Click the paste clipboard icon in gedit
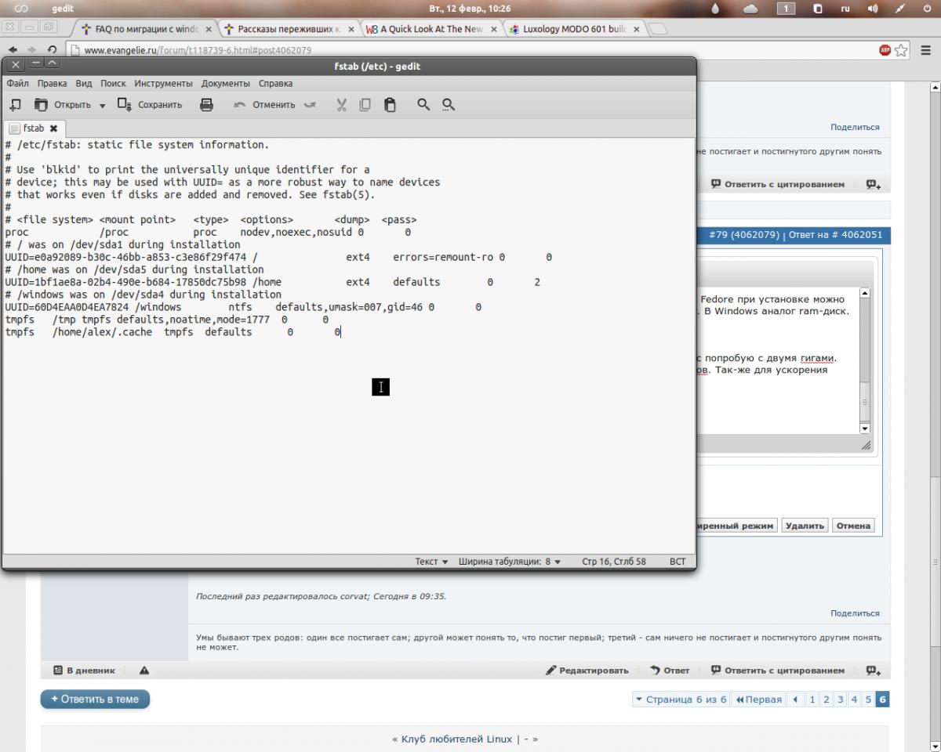 pyautogui.click(x=390, y=104)
